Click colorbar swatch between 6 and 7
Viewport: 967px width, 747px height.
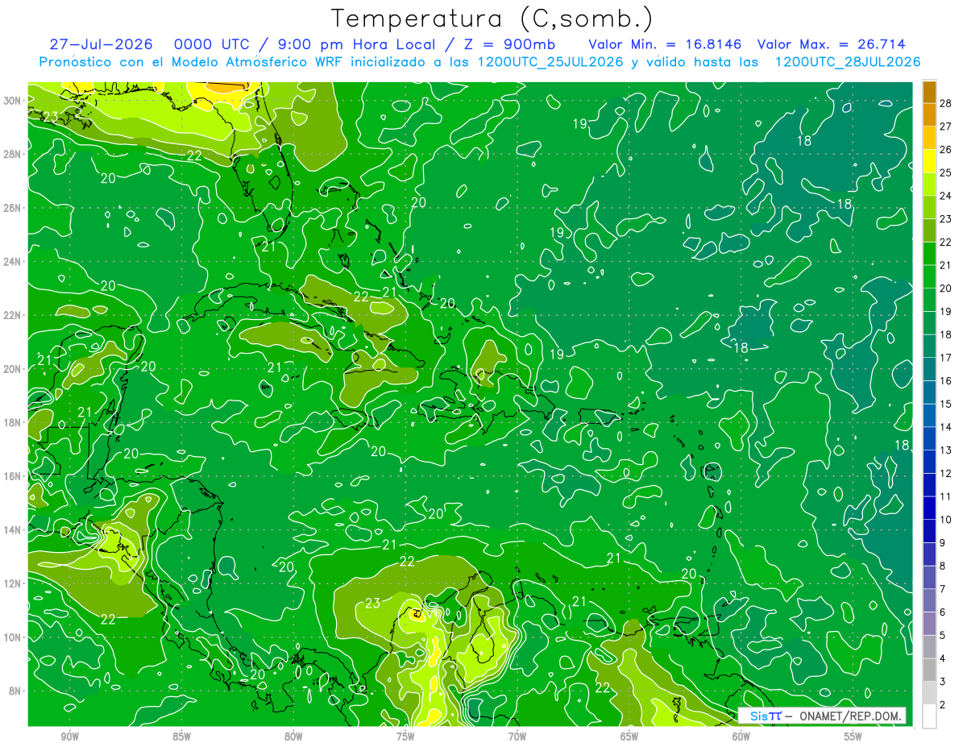point(929,600)
